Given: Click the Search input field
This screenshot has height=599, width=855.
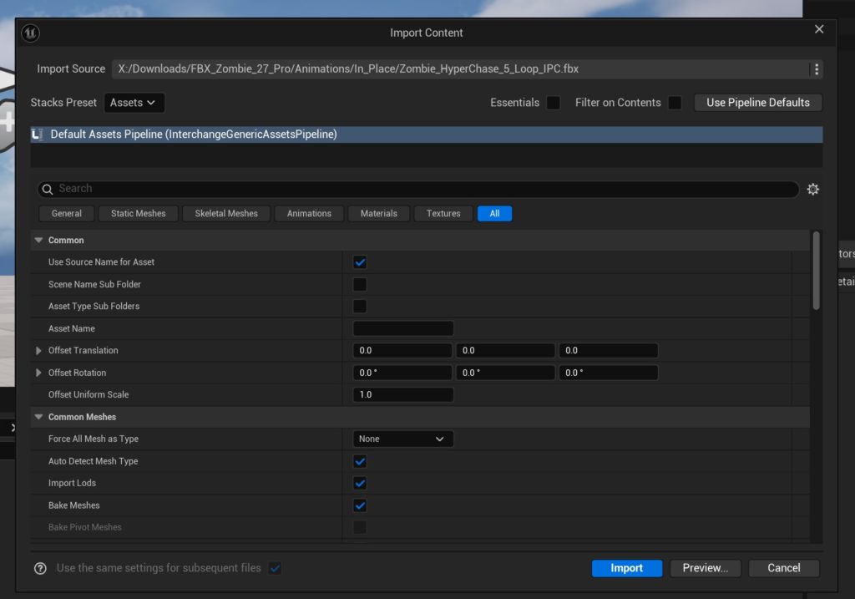Looking at the screenshot, I should (418, 190).
